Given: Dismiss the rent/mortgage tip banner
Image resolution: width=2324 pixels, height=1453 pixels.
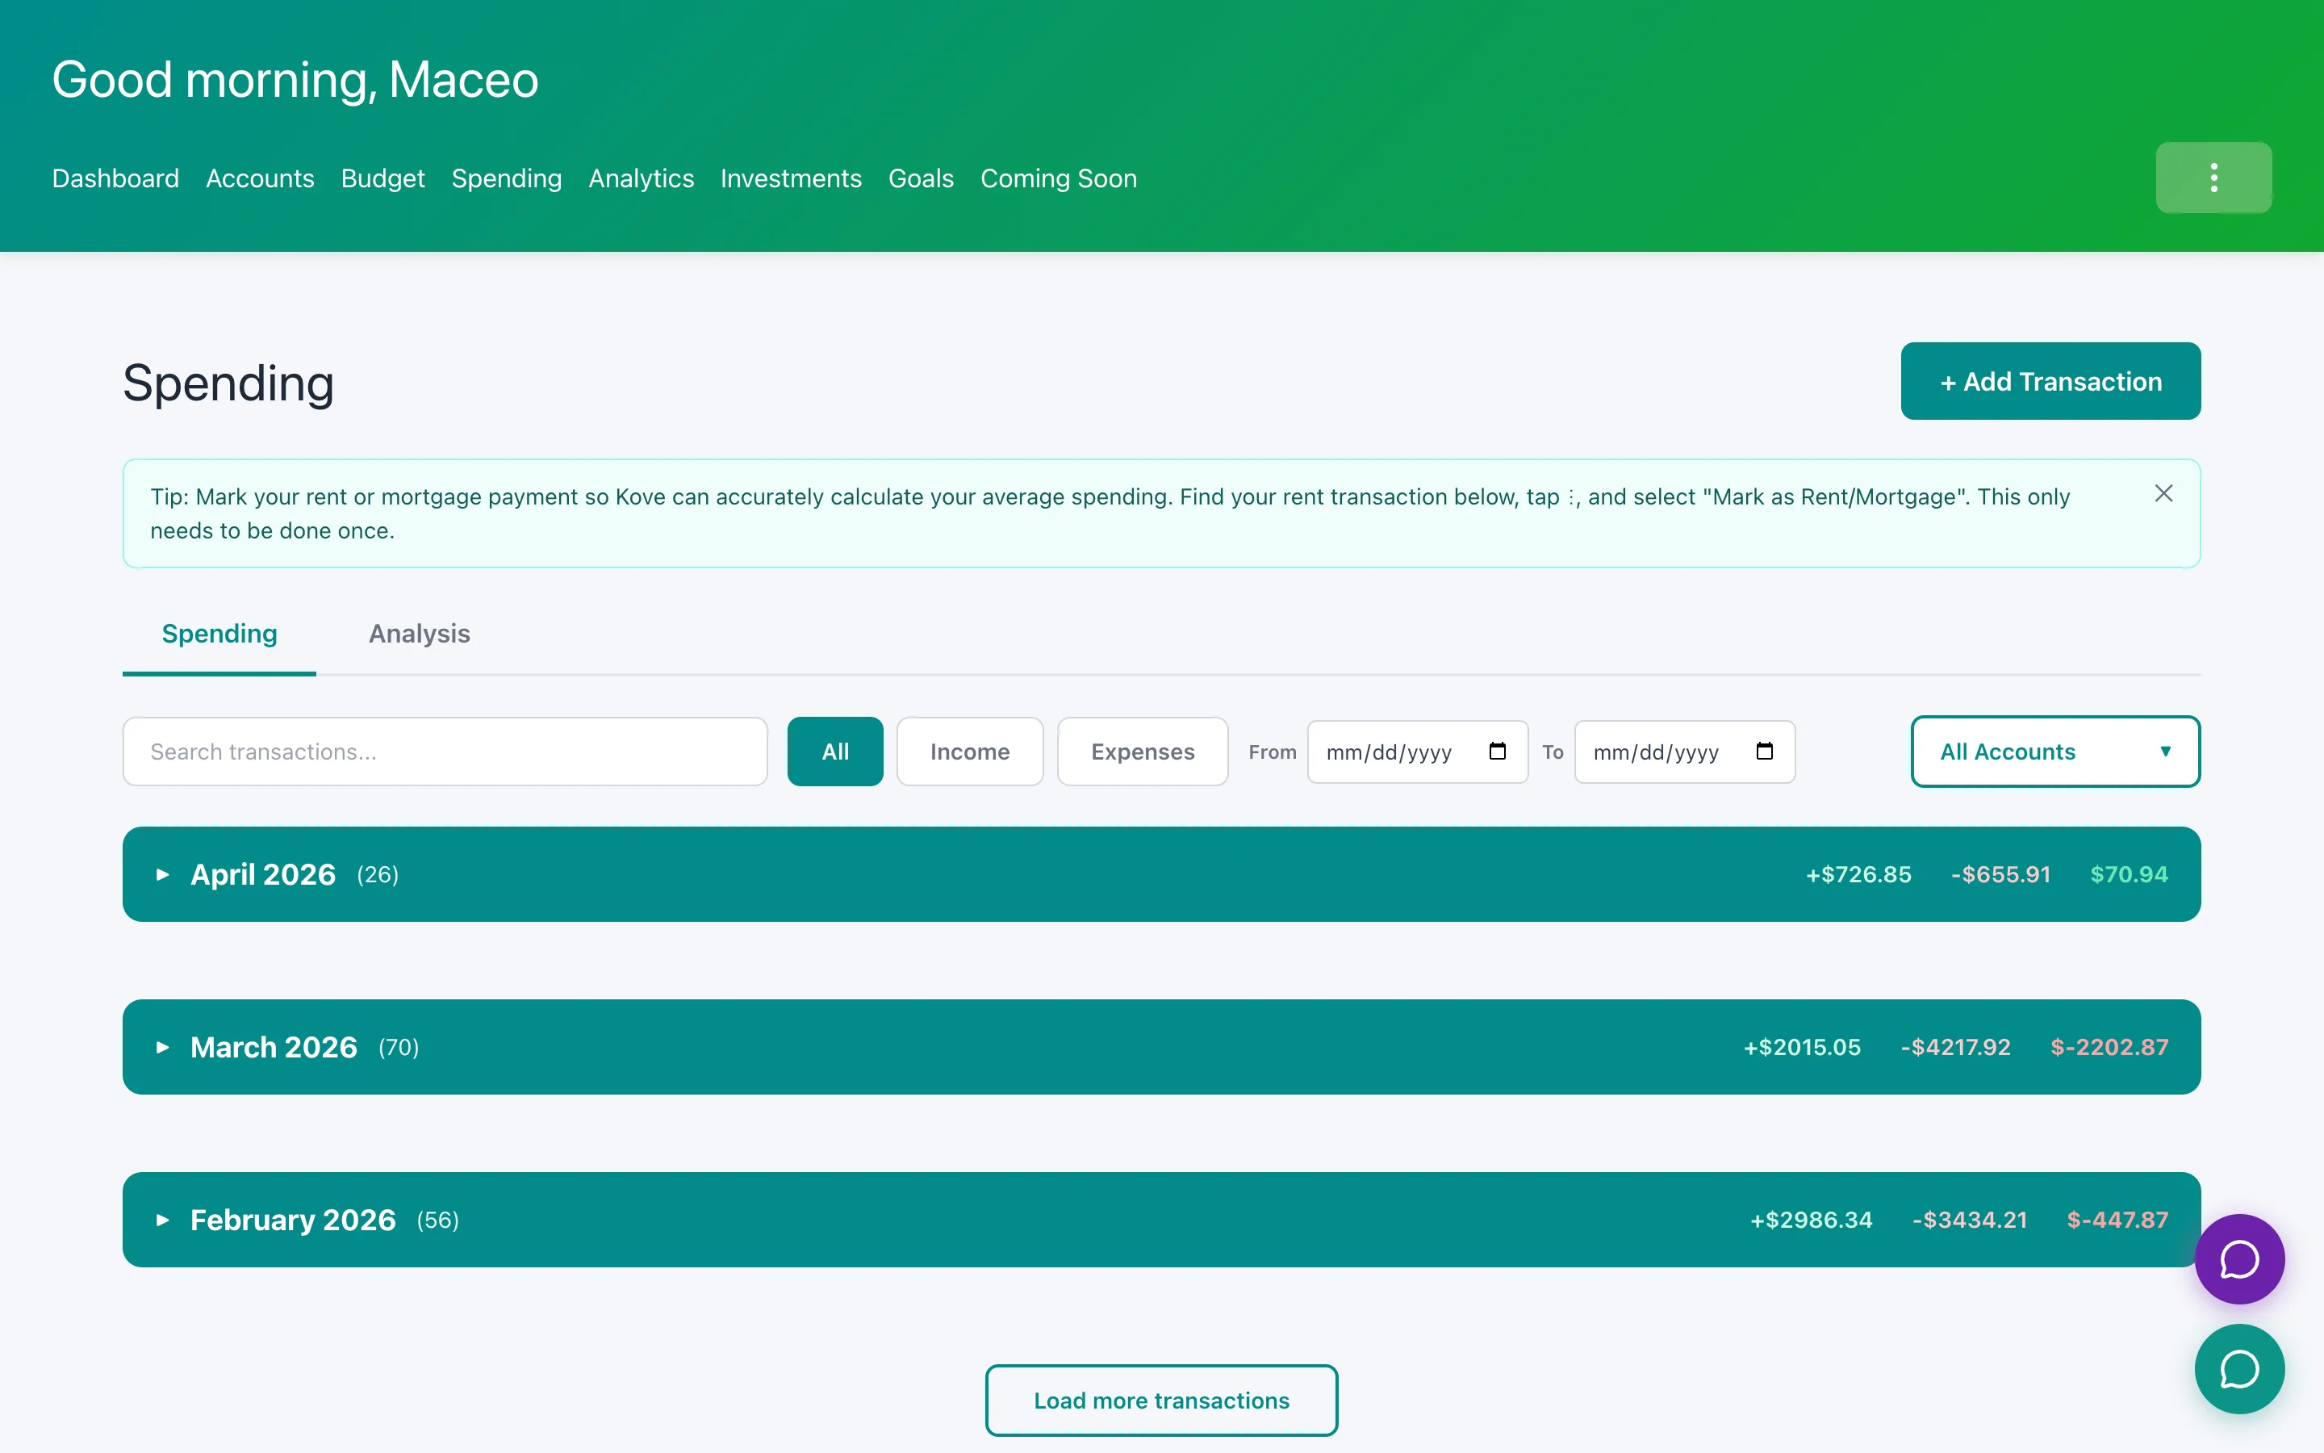Looking at the screenshot, I should click(x=2163, y=493).
